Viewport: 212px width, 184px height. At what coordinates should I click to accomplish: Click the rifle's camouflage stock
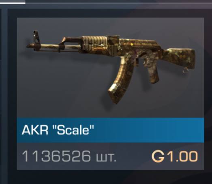pos(180,59)
